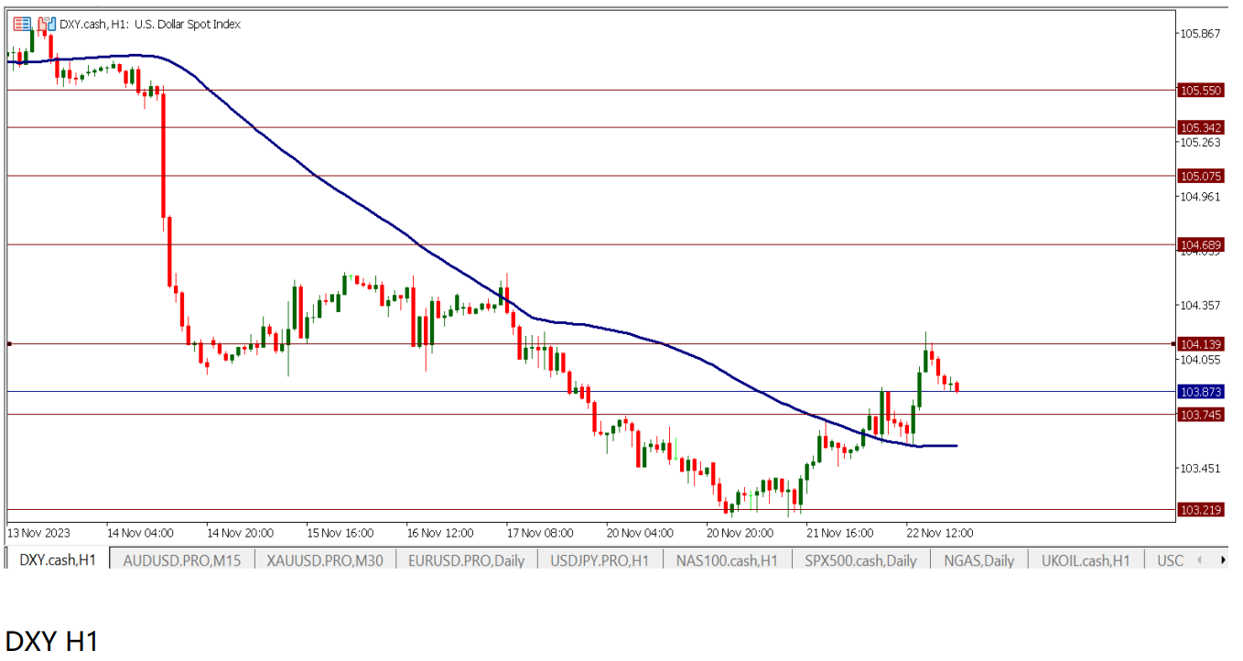The width and height of the screenshot is (1243, 661).
Task: Click the 105.550 horizontal line price label
Action: (x=1201, y=91)
